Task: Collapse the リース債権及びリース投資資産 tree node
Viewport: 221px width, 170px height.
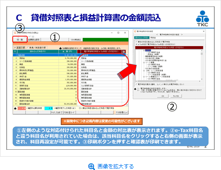Action: click(144, 77)
